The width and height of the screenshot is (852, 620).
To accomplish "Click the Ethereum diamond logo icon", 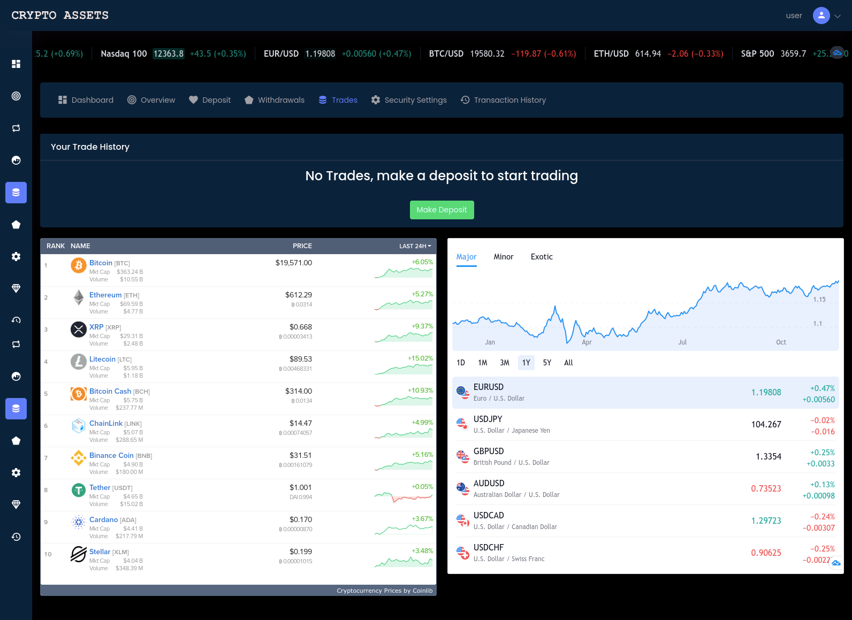I will click(x=79, y=297).
